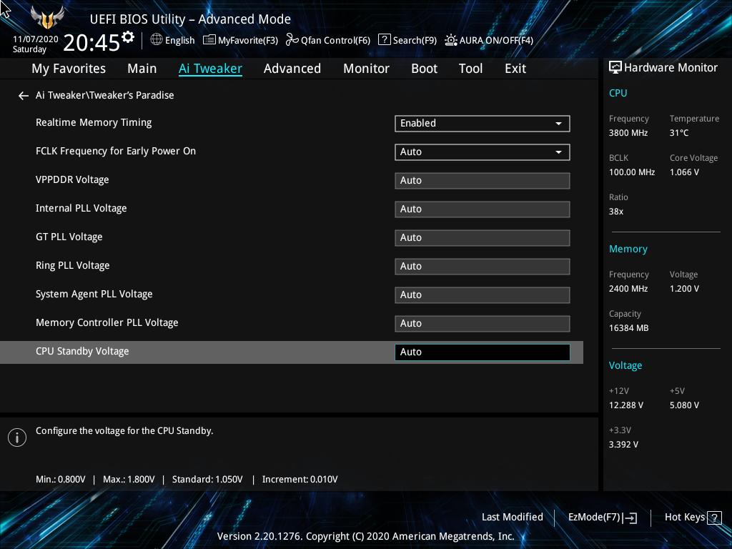Select the Ai Tweaker tab
Viewport: 732px width, 549px height.
tap(211, 69)
